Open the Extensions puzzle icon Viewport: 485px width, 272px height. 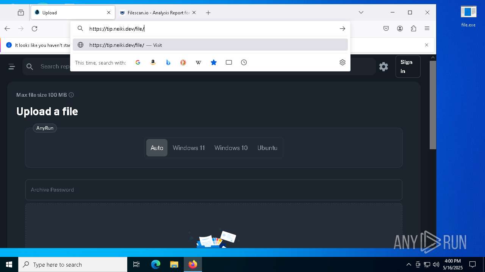[x=413, y=28]
